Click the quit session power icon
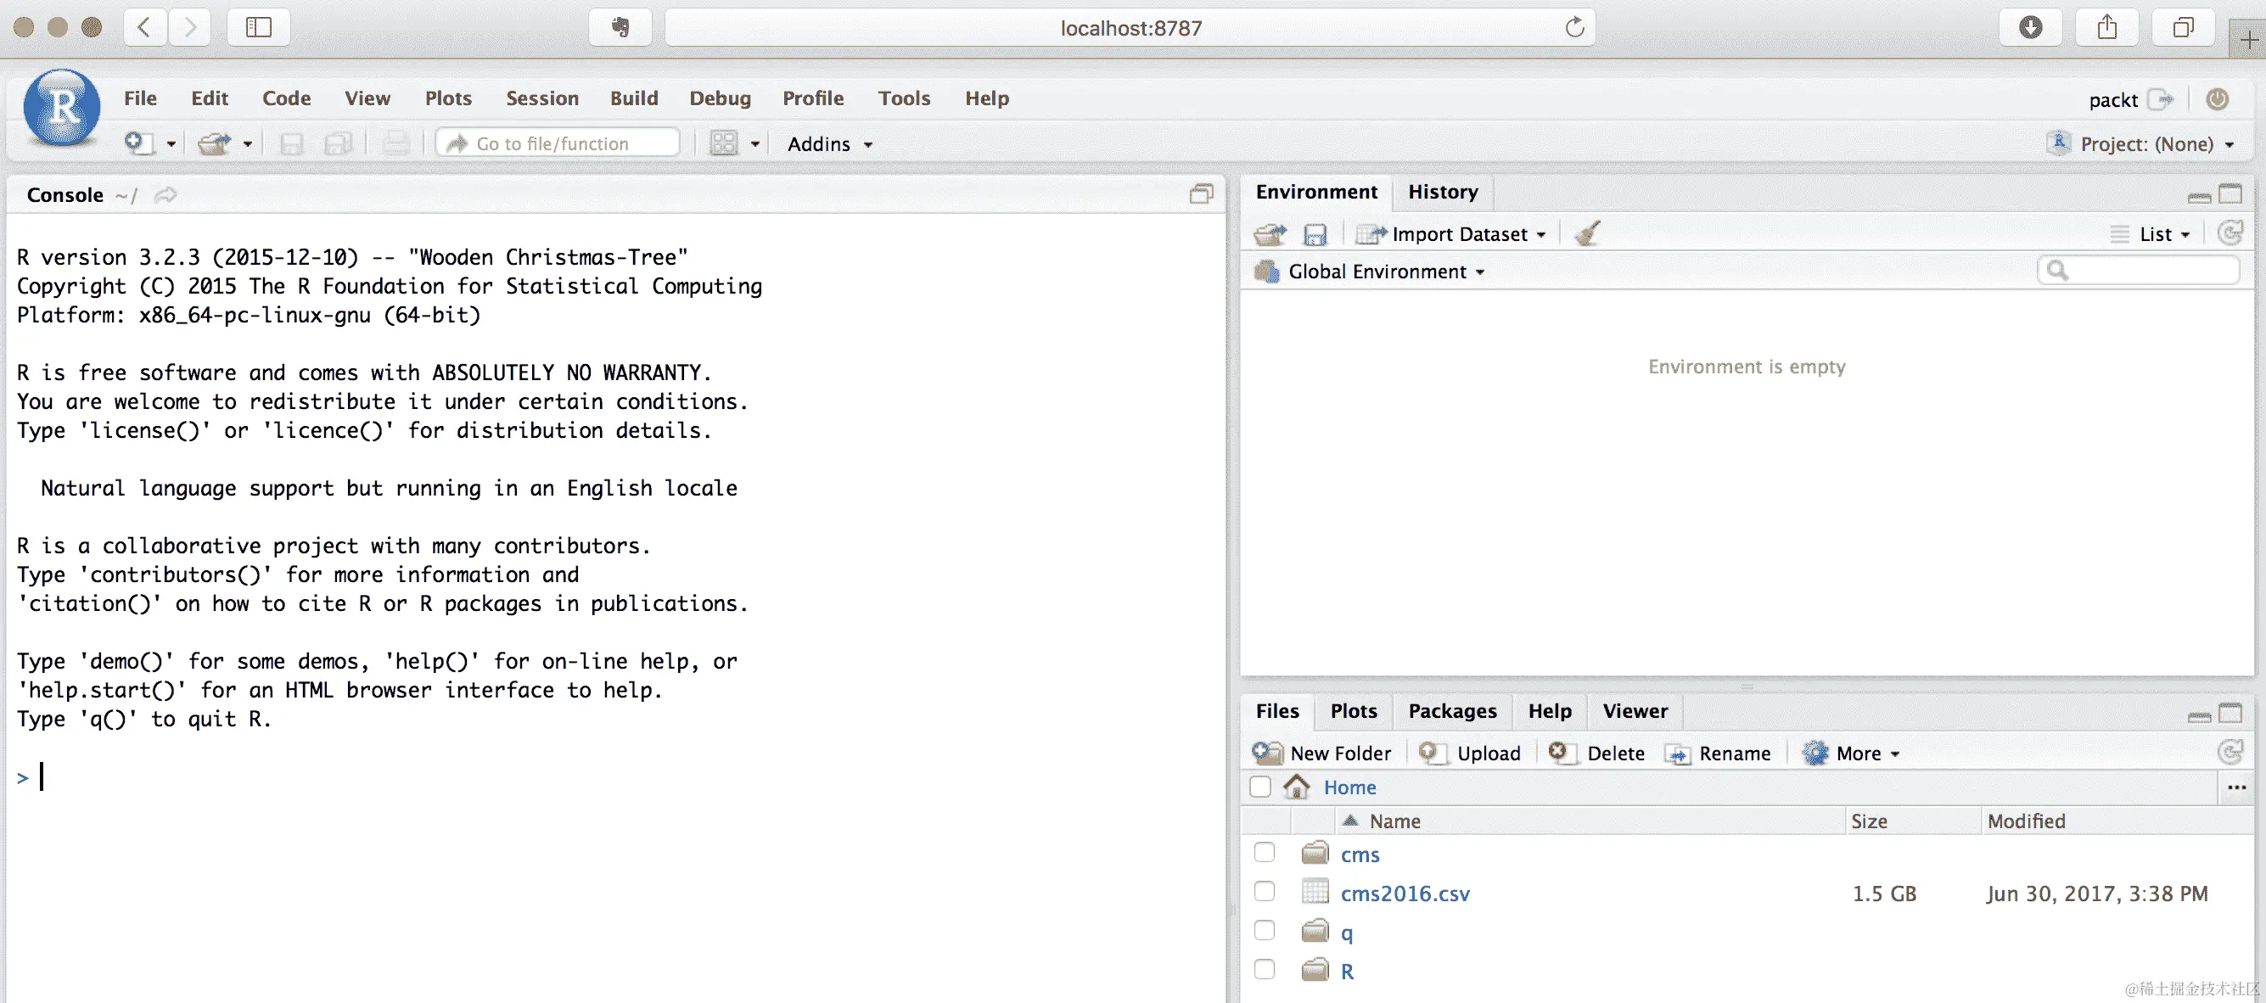This screenshot has width=2266, height=1003. 2217,99
